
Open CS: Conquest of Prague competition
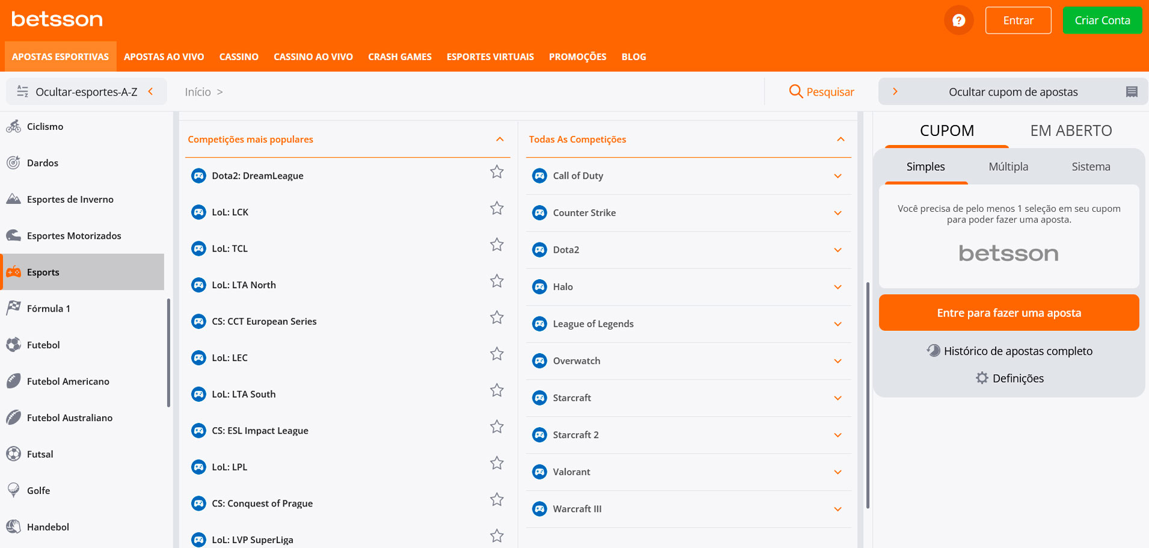coord(262,503)
